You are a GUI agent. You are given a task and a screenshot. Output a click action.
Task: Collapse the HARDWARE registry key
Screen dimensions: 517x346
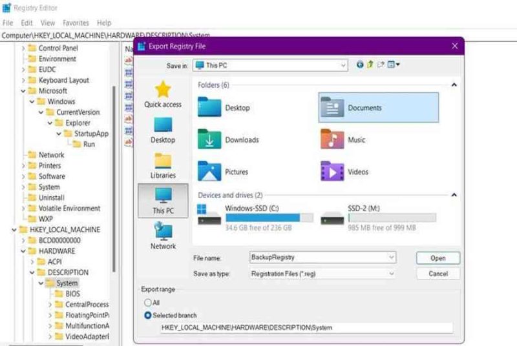pyautogui.click(x=23, y=251)
